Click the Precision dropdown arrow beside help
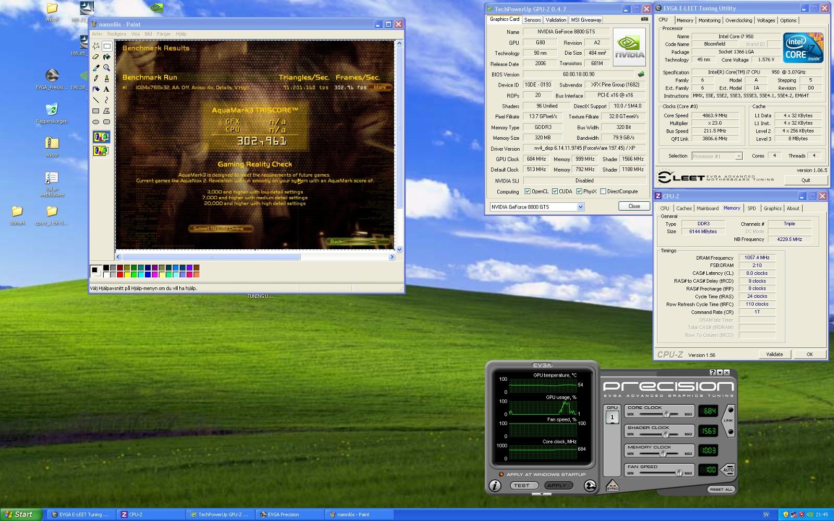This screenshot has width=834, height=521. tap(720, 372)
